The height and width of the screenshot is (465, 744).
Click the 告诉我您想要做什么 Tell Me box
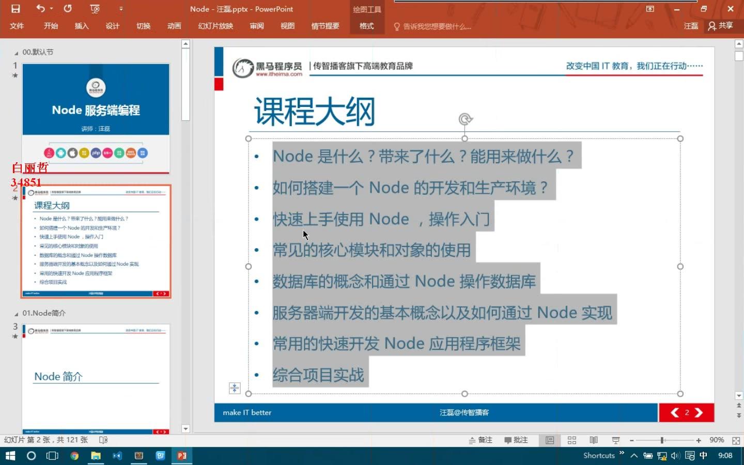(x=437, y=26)
